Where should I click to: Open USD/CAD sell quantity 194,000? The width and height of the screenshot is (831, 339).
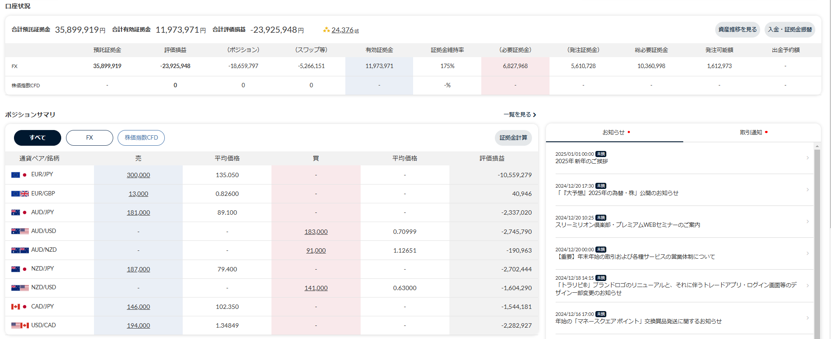pyautogui.click(x=138, y=325)
